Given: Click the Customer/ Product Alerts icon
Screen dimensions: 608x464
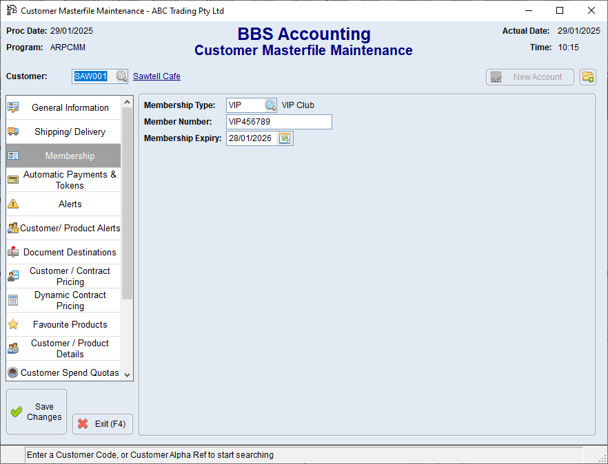Looking at the screenshot, I should tap(13, 228).
